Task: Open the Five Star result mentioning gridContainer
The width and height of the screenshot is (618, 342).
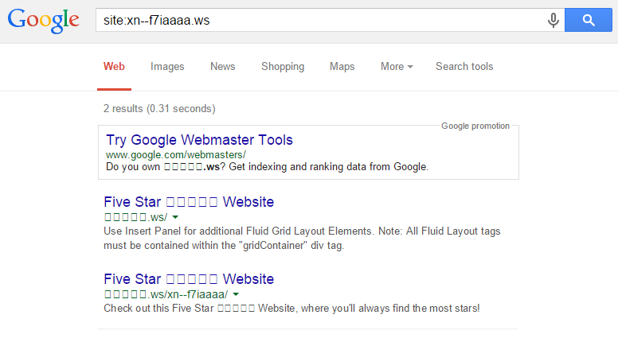Action: tap(189, 202)
